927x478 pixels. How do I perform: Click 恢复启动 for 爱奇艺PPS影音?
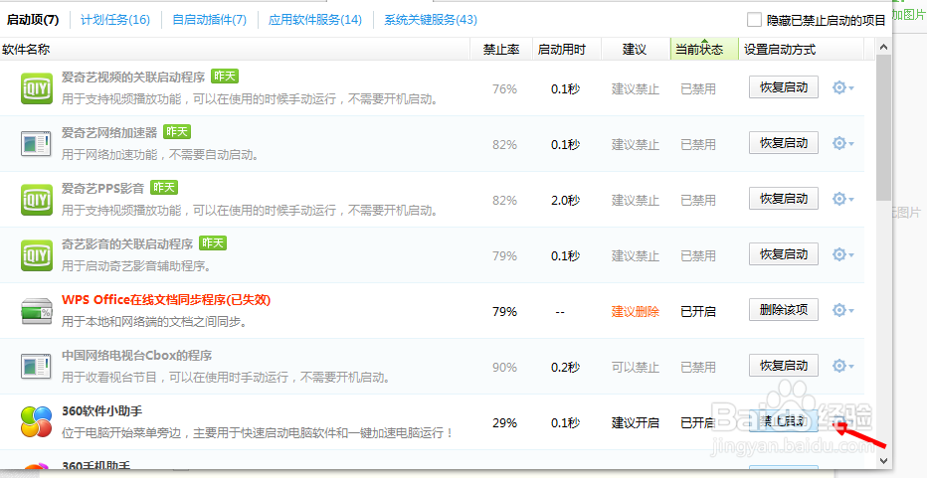[784, 199]
